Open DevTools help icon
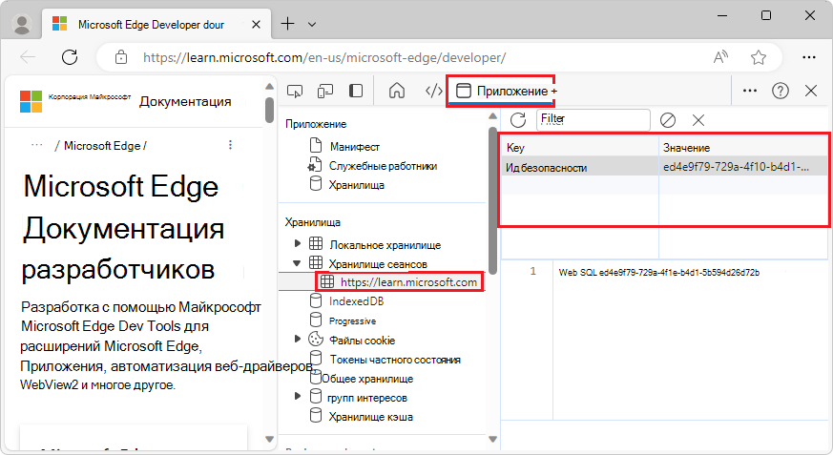The width and height of the screenshot is (833, 455). tap(780, 91)
